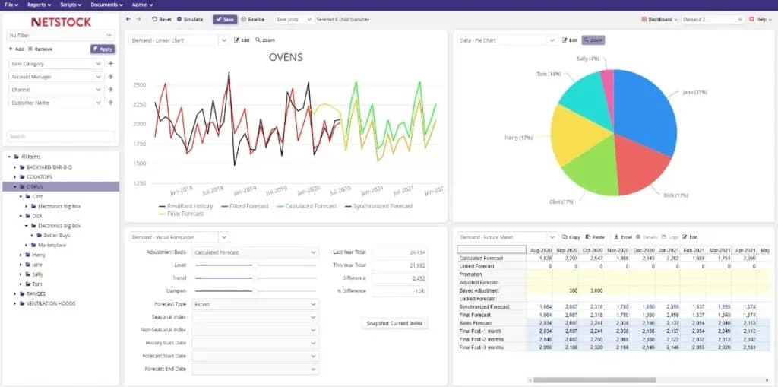Open the No Filter dropdown
Screen dimensions: 778x387
coord(61,35)
